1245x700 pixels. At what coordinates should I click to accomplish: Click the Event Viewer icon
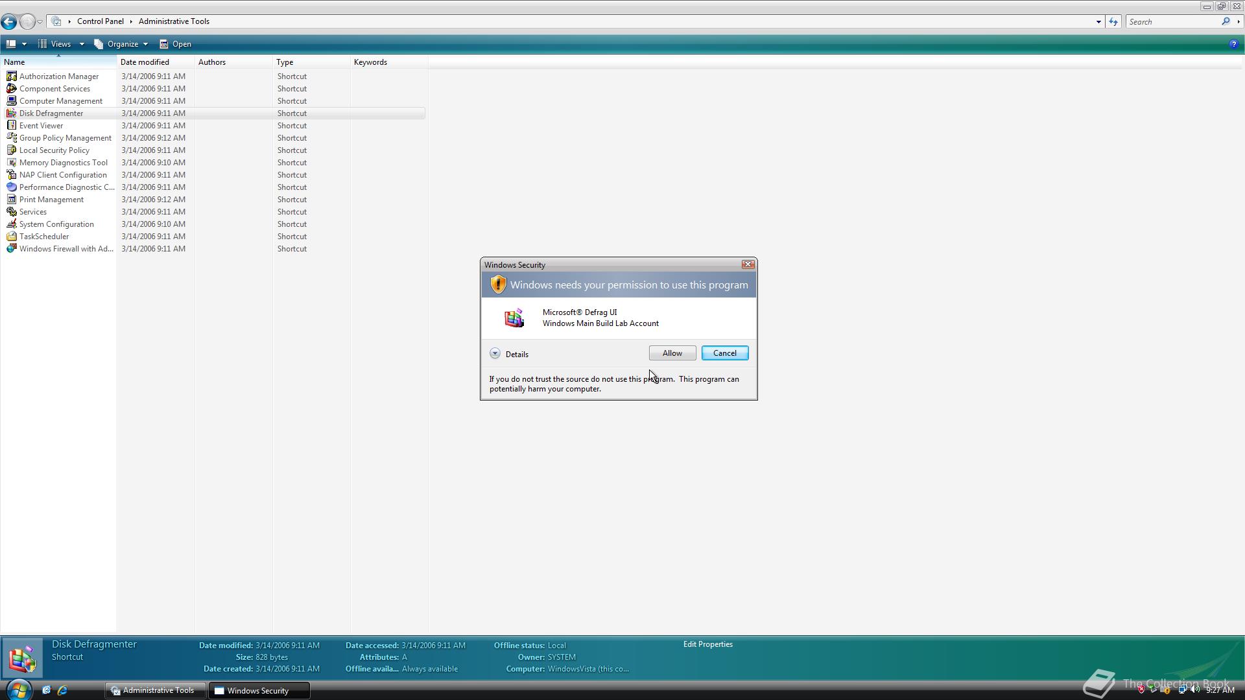pos(11,125)
